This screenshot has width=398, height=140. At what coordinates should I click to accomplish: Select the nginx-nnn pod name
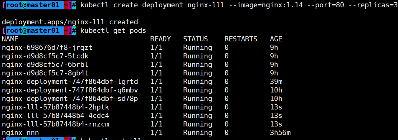pos(20,133)
